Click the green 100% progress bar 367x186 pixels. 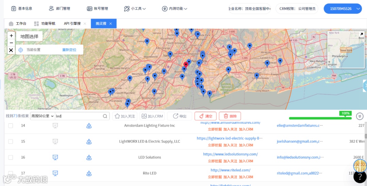pos(320,118)
